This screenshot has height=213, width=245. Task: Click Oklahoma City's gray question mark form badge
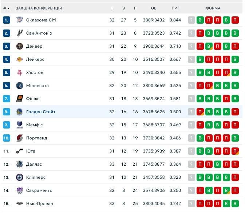point(191,20)
